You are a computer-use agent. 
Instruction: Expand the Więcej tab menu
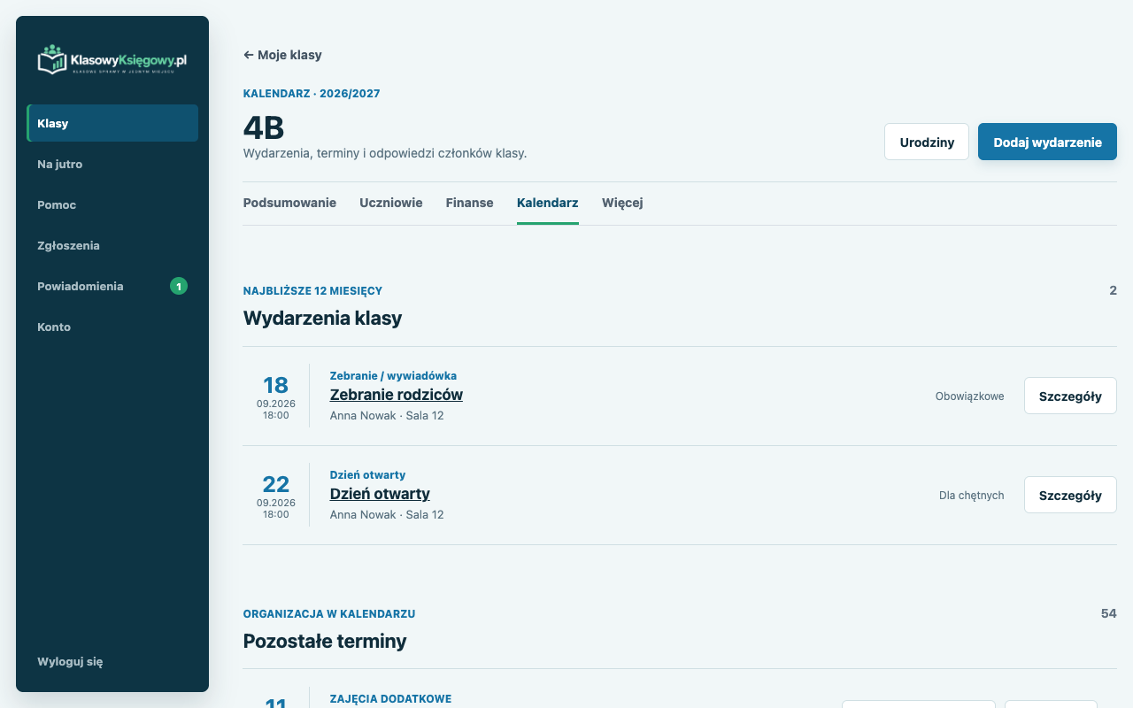(x=622, y=203)
